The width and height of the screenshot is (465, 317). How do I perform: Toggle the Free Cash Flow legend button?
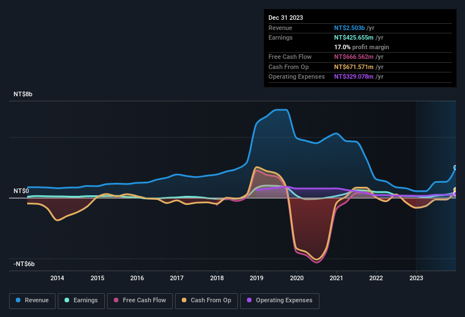tap(140, 301)
